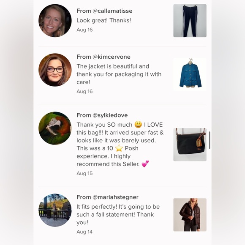This screenshot has height=245, width=245.
Task: View teal jacket listing thumbnail
Action: (190, 74)
